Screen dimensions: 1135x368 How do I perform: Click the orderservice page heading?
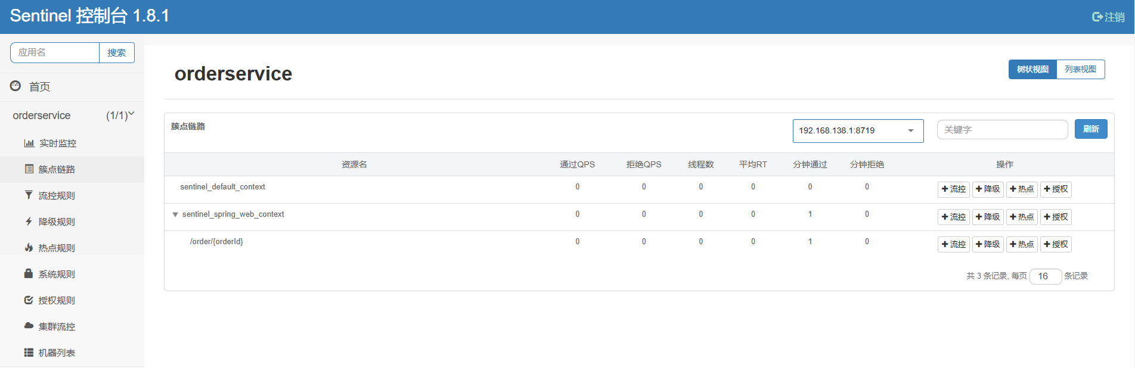click(x=233, y=74)
